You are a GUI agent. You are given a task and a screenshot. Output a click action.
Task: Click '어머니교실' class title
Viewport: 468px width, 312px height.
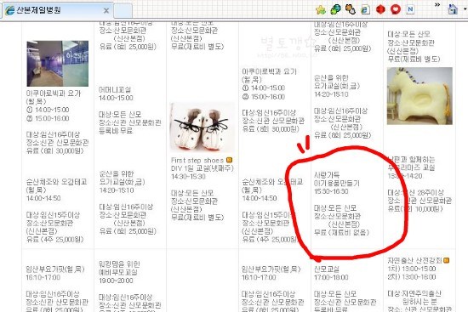[x=115, y=90]
